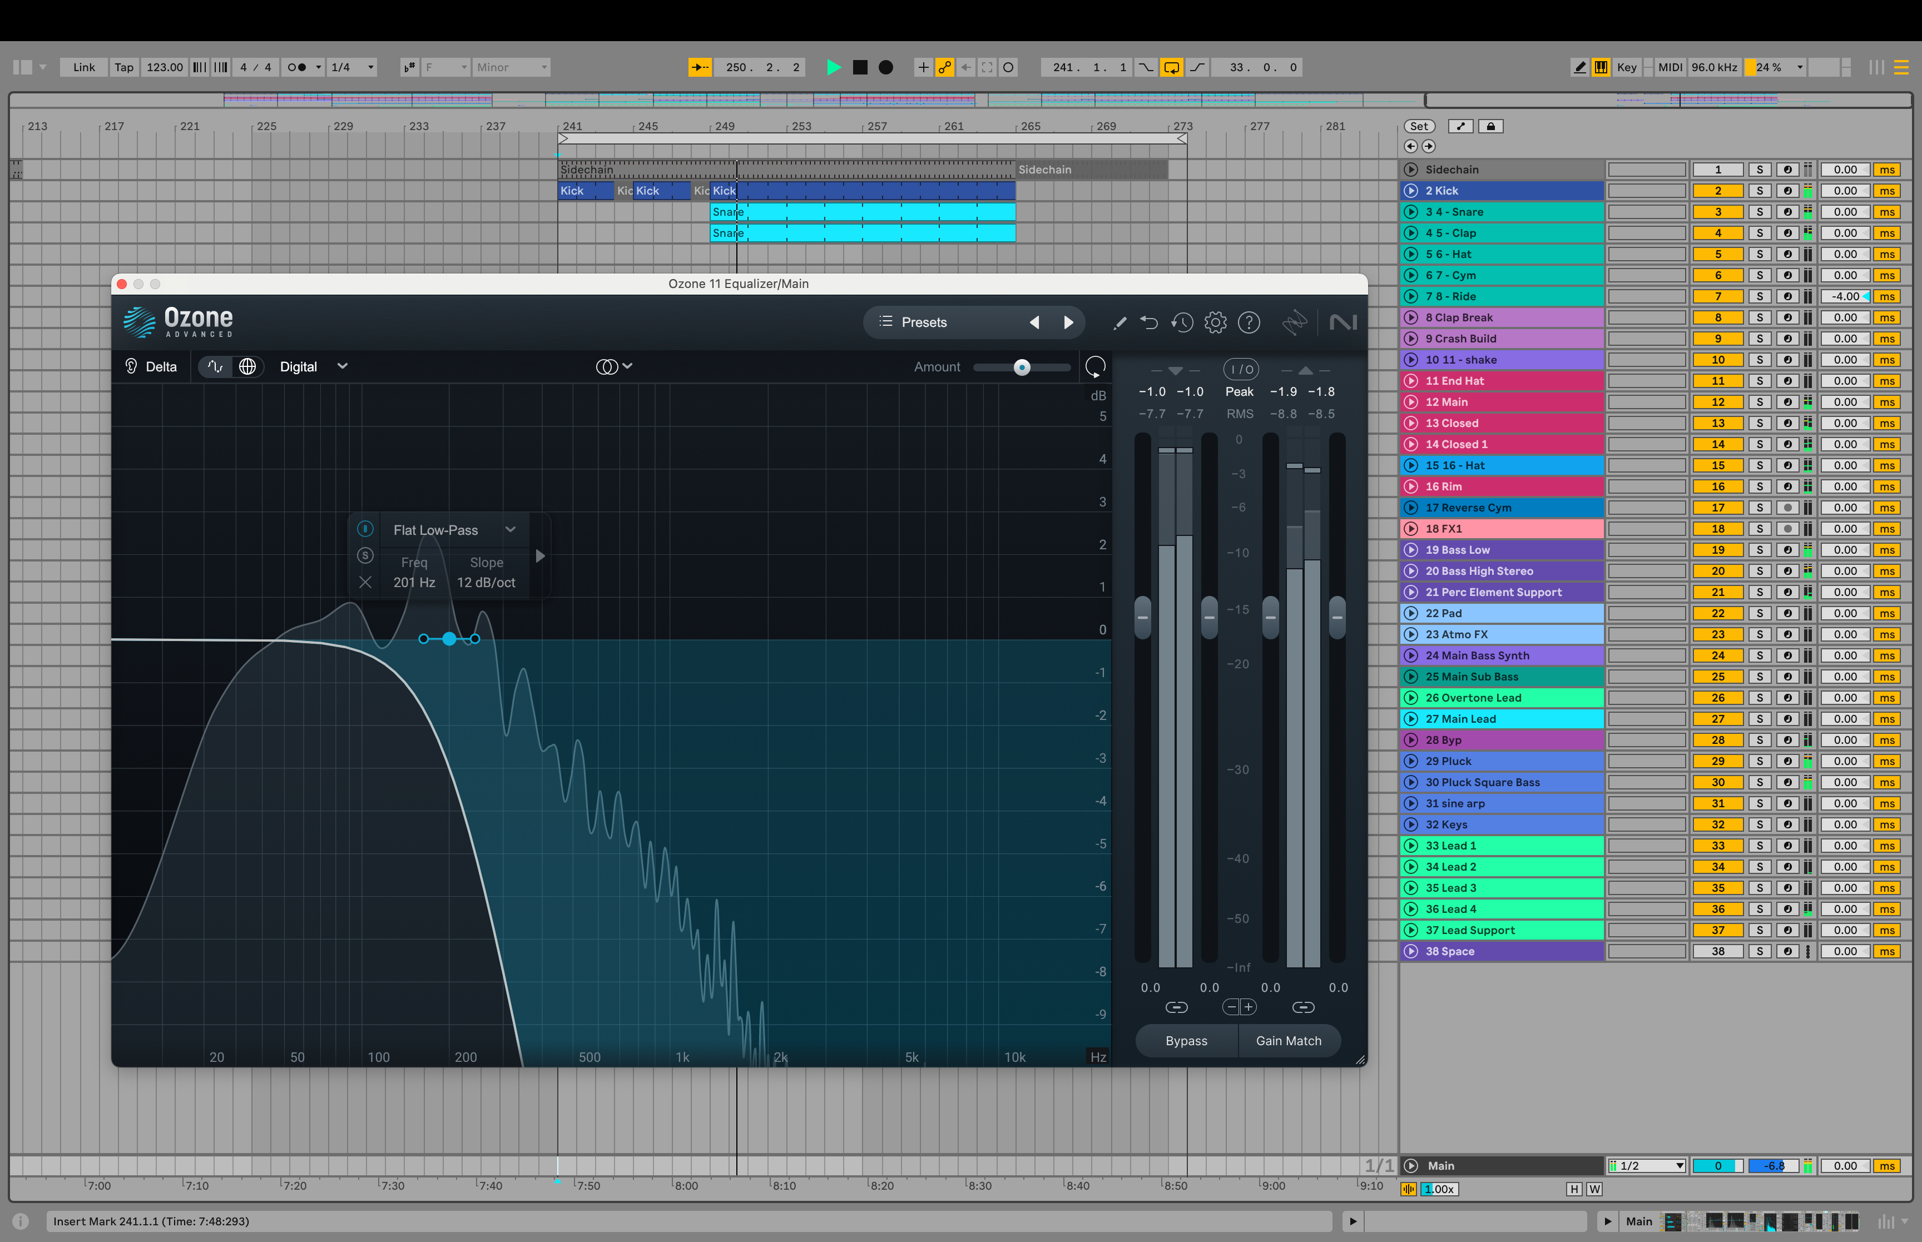The height and width of the screenshot is (1242, 1922).
Task: Enable the metronome toggle
Action: coord(297,67)
